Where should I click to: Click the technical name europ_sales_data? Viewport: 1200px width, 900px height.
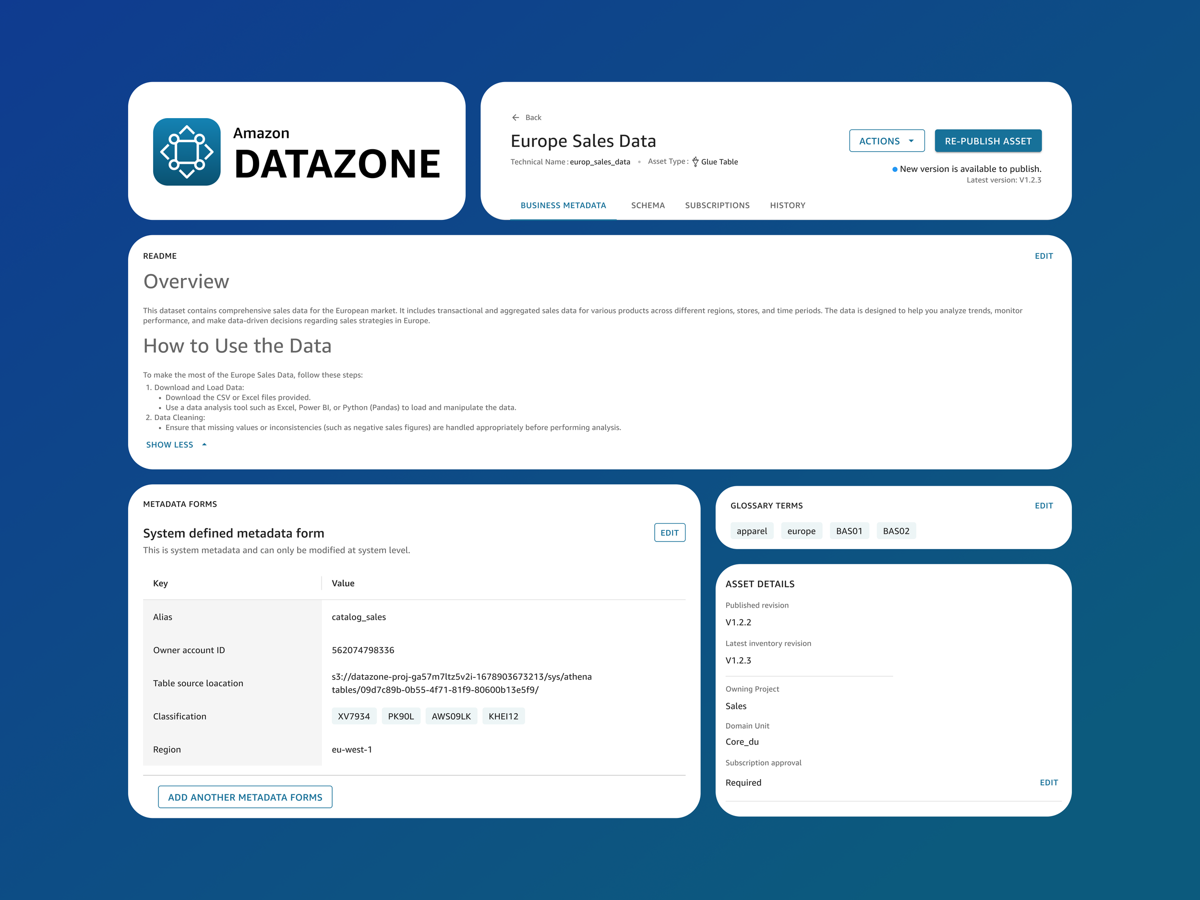[600, 162]
